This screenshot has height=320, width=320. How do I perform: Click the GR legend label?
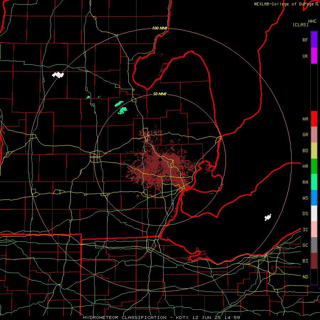point(305,135)
